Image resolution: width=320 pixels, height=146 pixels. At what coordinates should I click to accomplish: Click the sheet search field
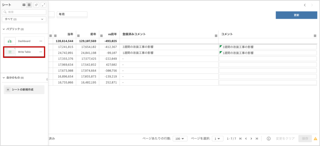click(x=24, y=12)
